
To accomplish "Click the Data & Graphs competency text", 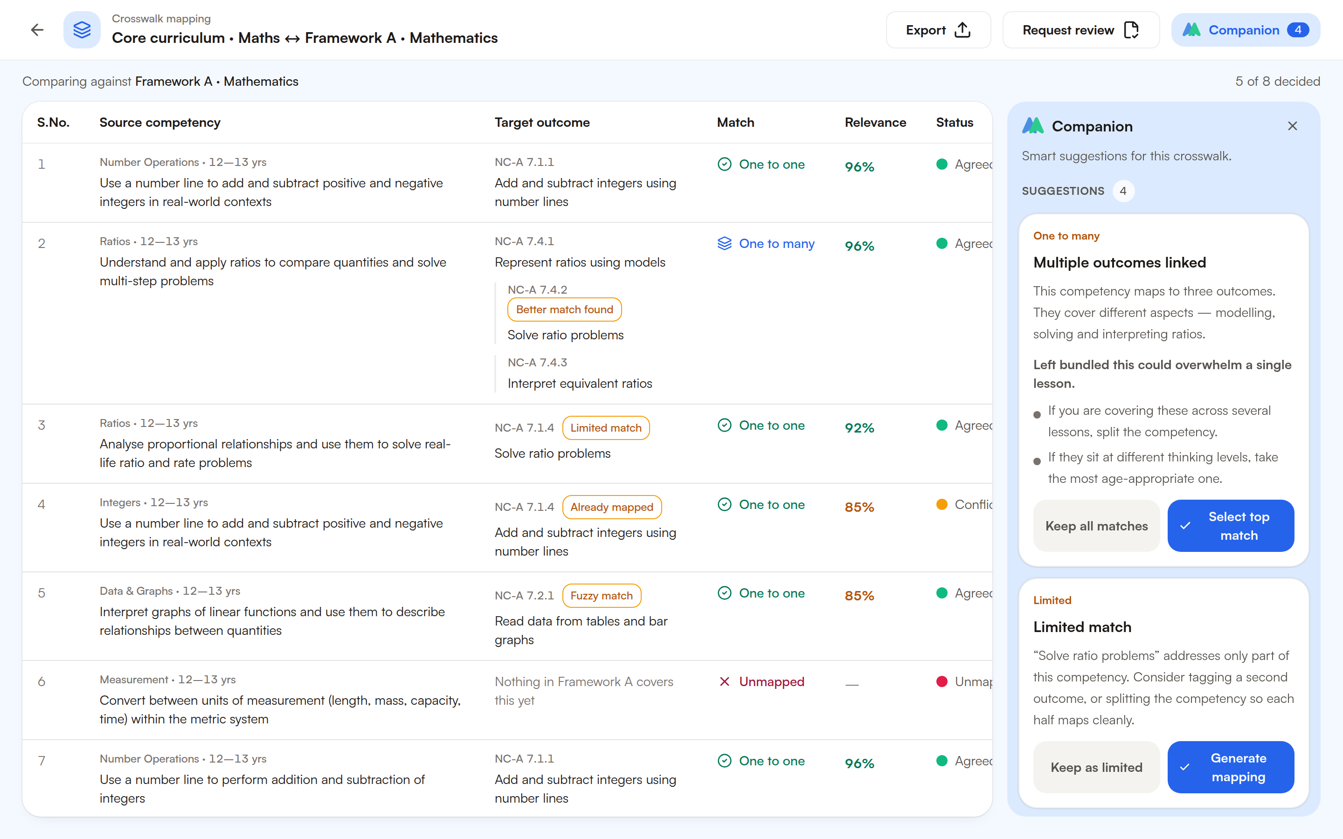I will [x=272, y=621].
